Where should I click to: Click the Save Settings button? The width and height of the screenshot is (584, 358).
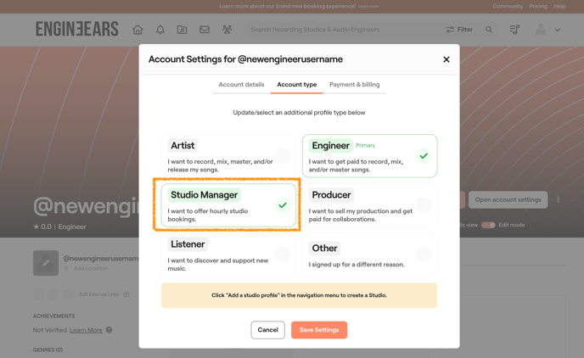(x=319, y=330)
